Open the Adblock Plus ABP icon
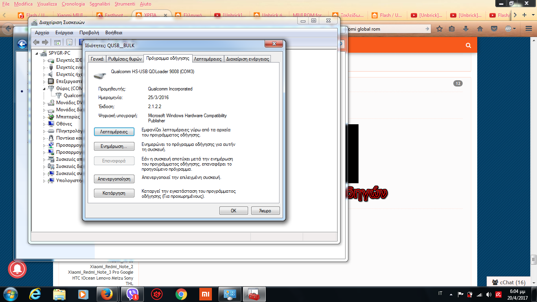The image size is (537, 302). tap(508, 29)
